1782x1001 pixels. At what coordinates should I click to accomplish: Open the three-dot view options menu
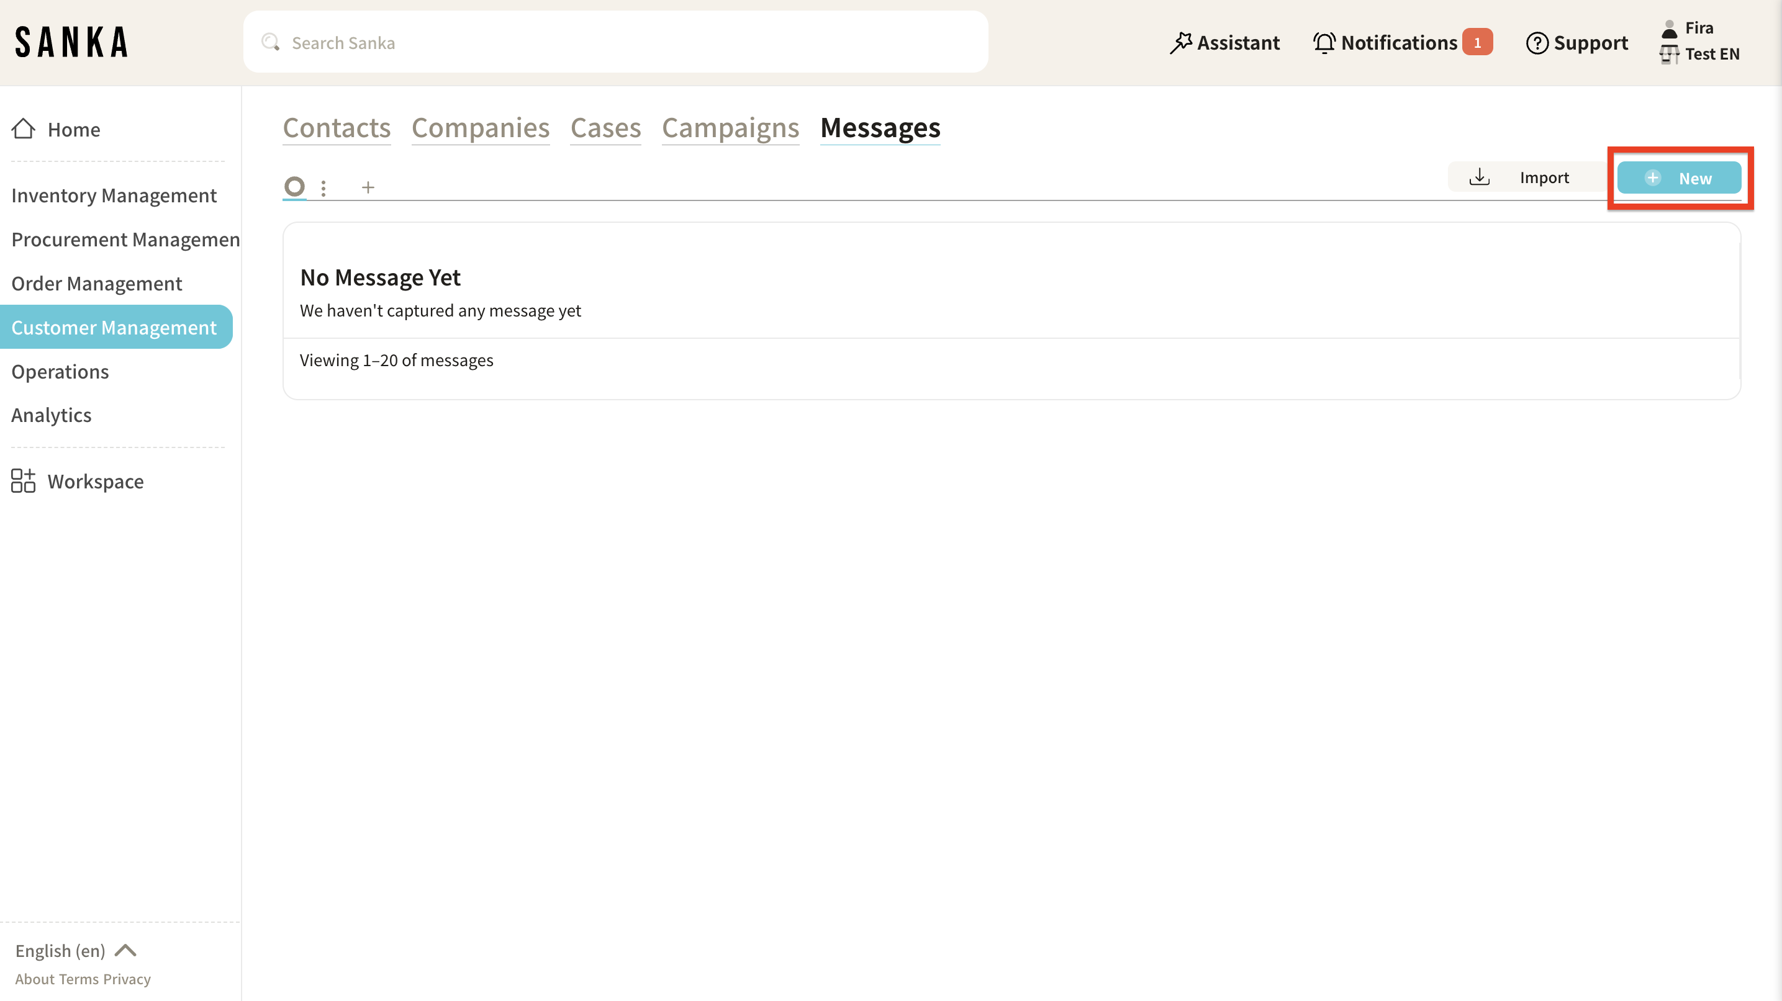pyautogui.click(x=323, y=188)
